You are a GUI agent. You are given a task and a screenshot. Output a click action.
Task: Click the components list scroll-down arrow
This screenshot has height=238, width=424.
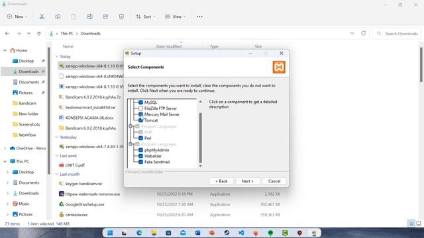pos(200,166)
